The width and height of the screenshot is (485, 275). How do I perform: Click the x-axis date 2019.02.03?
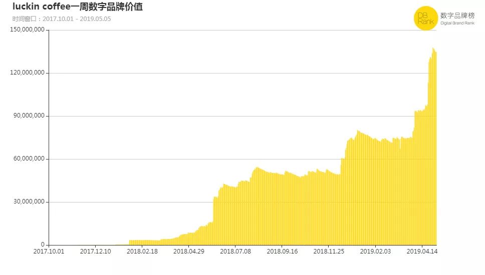(375, 251)
